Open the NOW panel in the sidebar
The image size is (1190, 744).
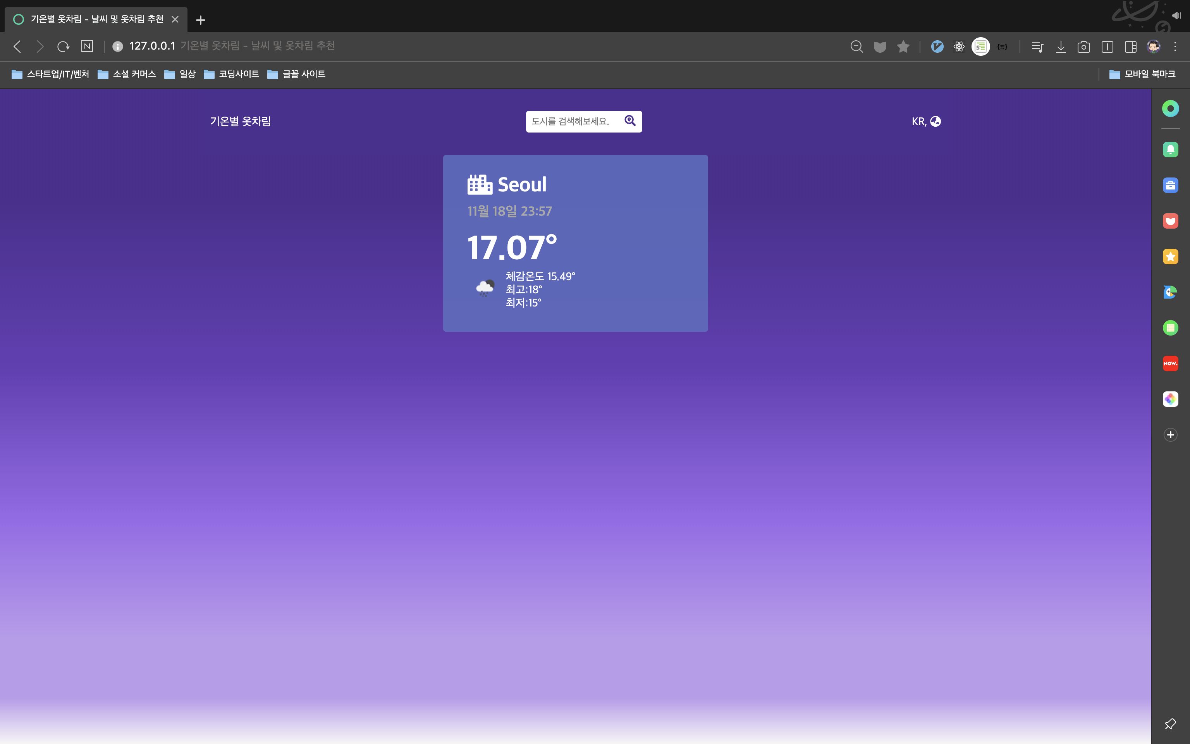point(1170,363)
